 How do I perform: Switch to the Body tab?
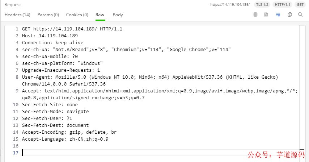[118, 15]
